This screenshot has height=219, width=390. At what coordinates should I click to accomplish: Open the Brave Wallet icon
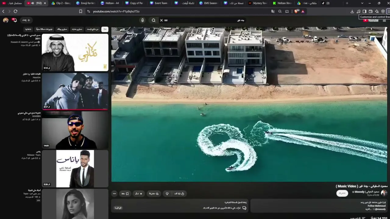(x=370, y=11)
